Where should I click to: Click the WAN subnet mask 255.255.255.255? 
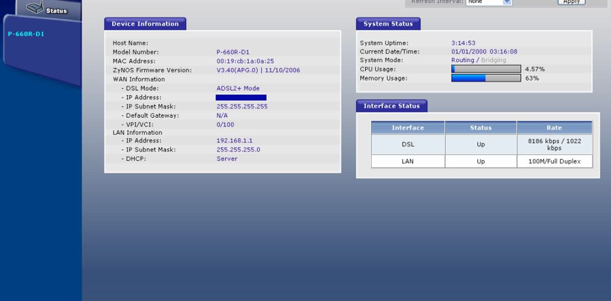pyautogui.click(x=242, y=106)
